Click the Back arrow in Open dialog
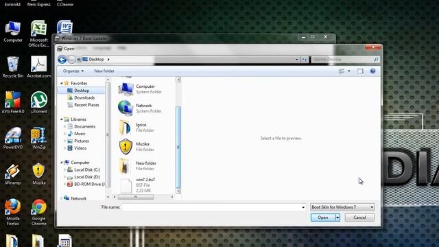Viewport: 439px width, 247px height. 62,60
